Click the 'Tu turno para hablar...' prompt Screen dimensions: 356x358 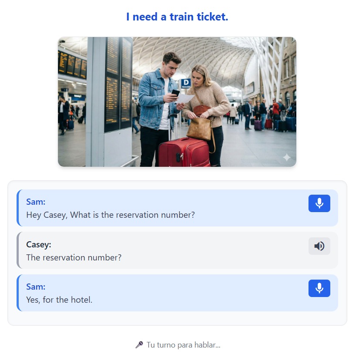[x=183, y=345]
